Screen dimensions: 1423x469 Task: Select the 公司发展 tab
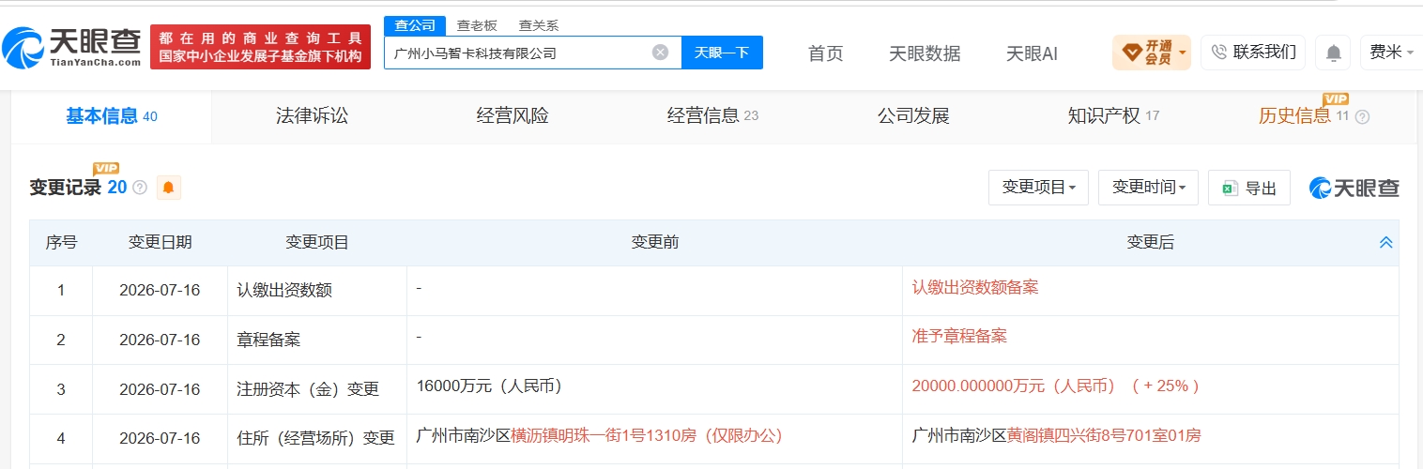pyautogui.click(x=913, y=116)
